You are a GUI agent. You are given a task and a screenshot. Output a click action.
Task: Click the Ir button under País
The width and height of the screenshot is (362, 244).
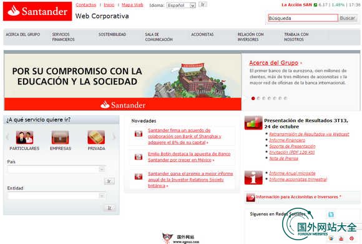point(109,181)
